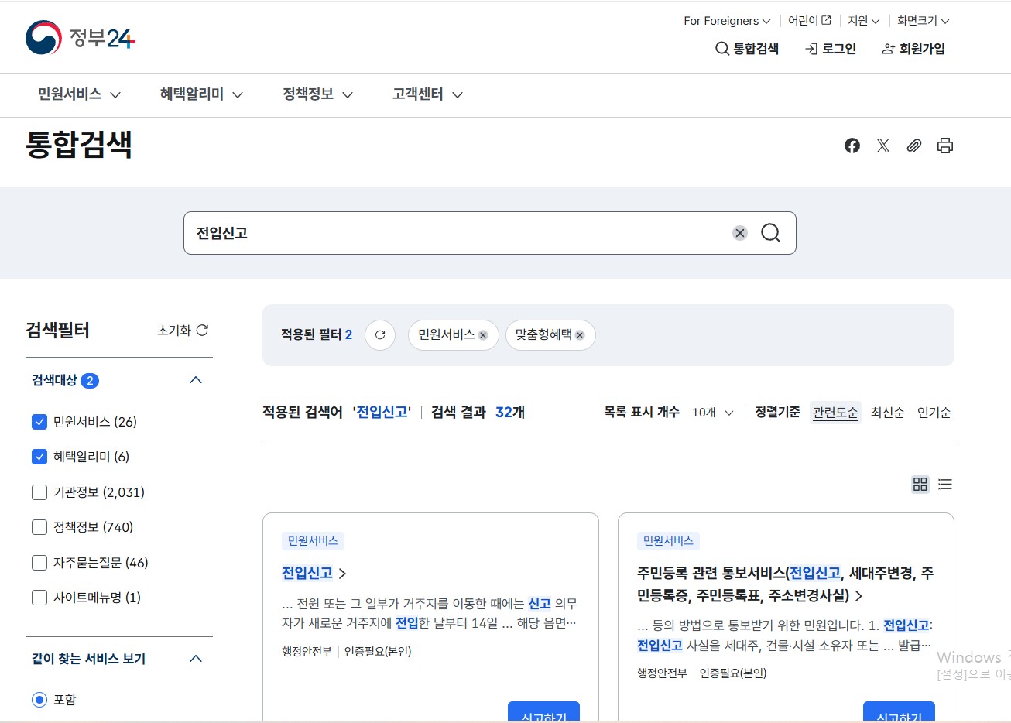
Task: Switch to grid view of results
Action: click(x=920, y=484)
